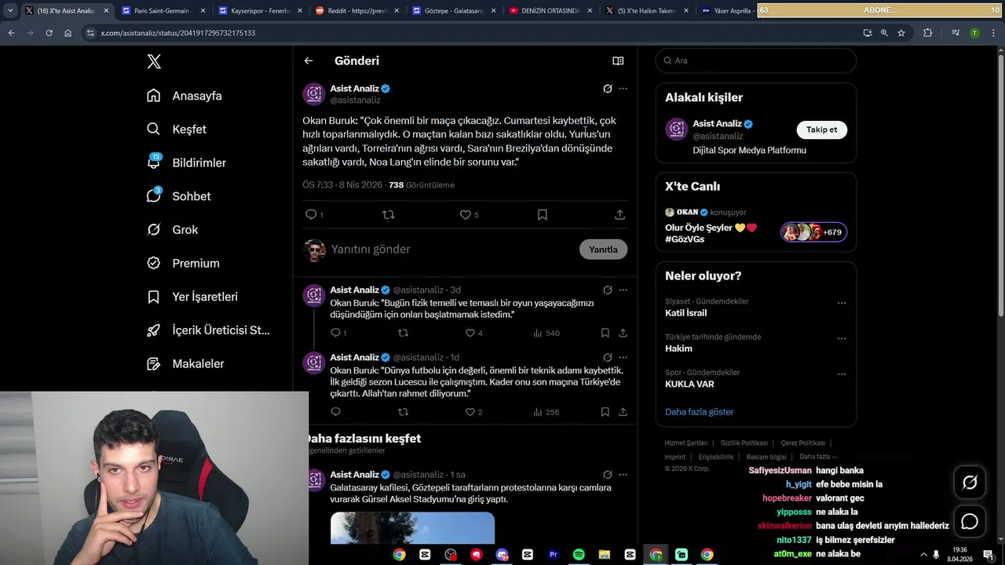
Task: Open more options on the 1d reply
Action: pos(623,357)
